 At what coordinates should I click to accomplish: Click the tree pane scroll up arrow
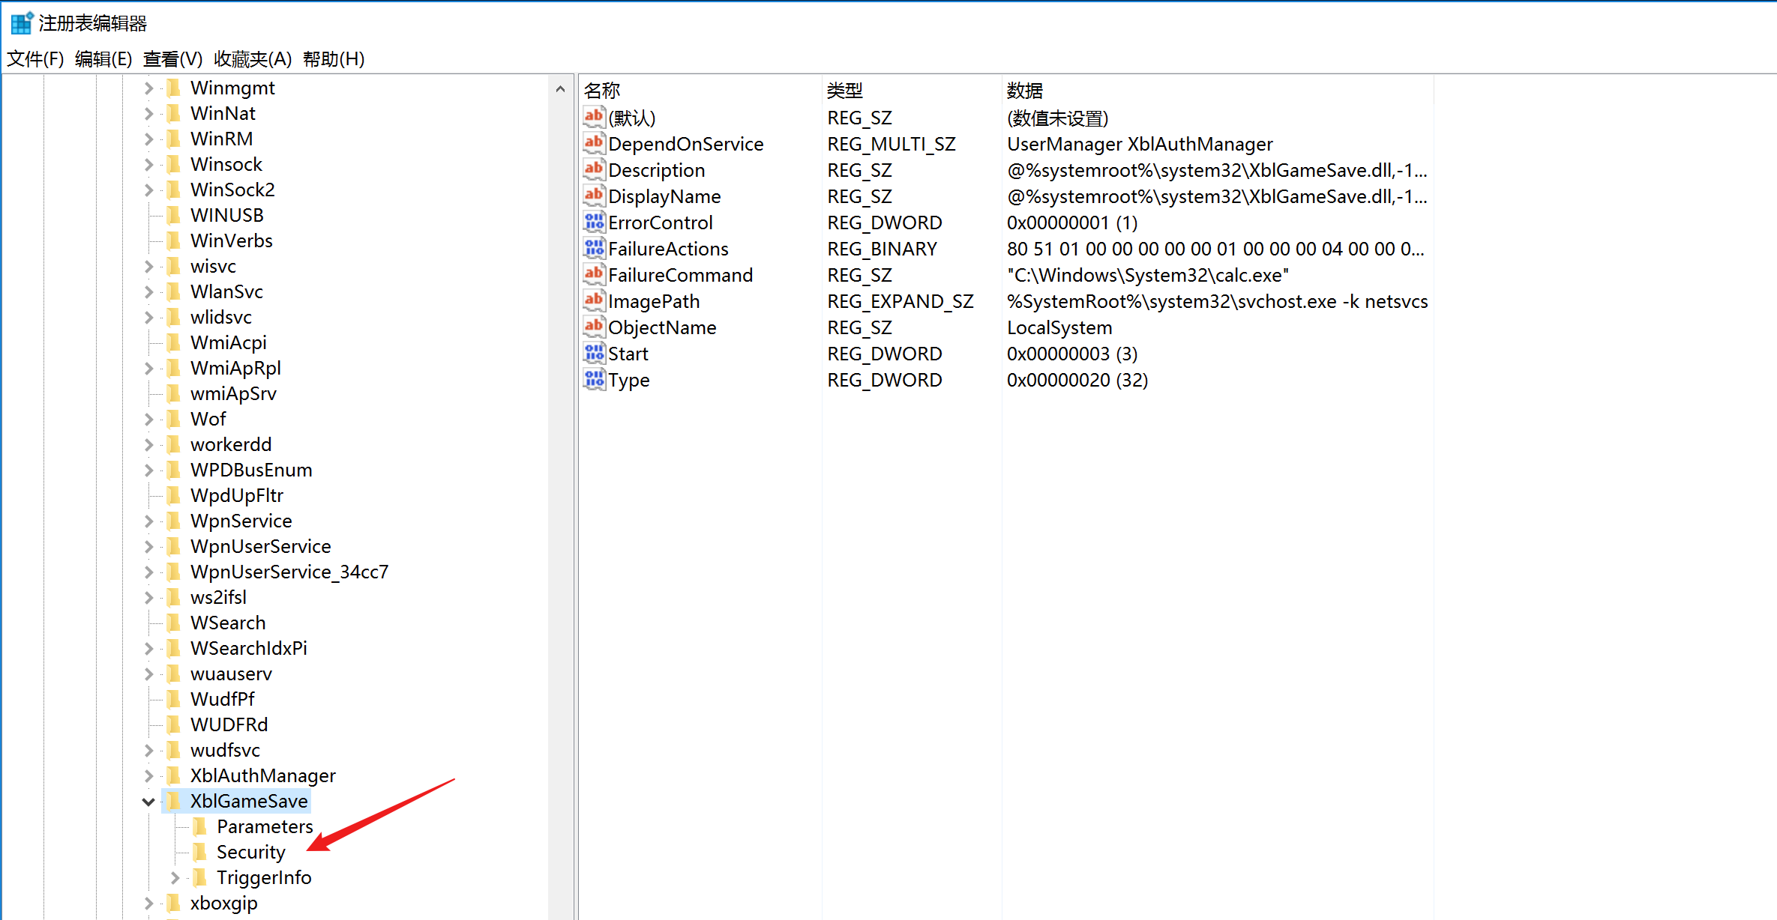point(560,89)
